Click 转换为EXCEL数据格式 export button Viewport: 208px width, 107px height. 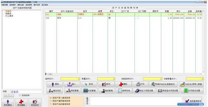164,84
